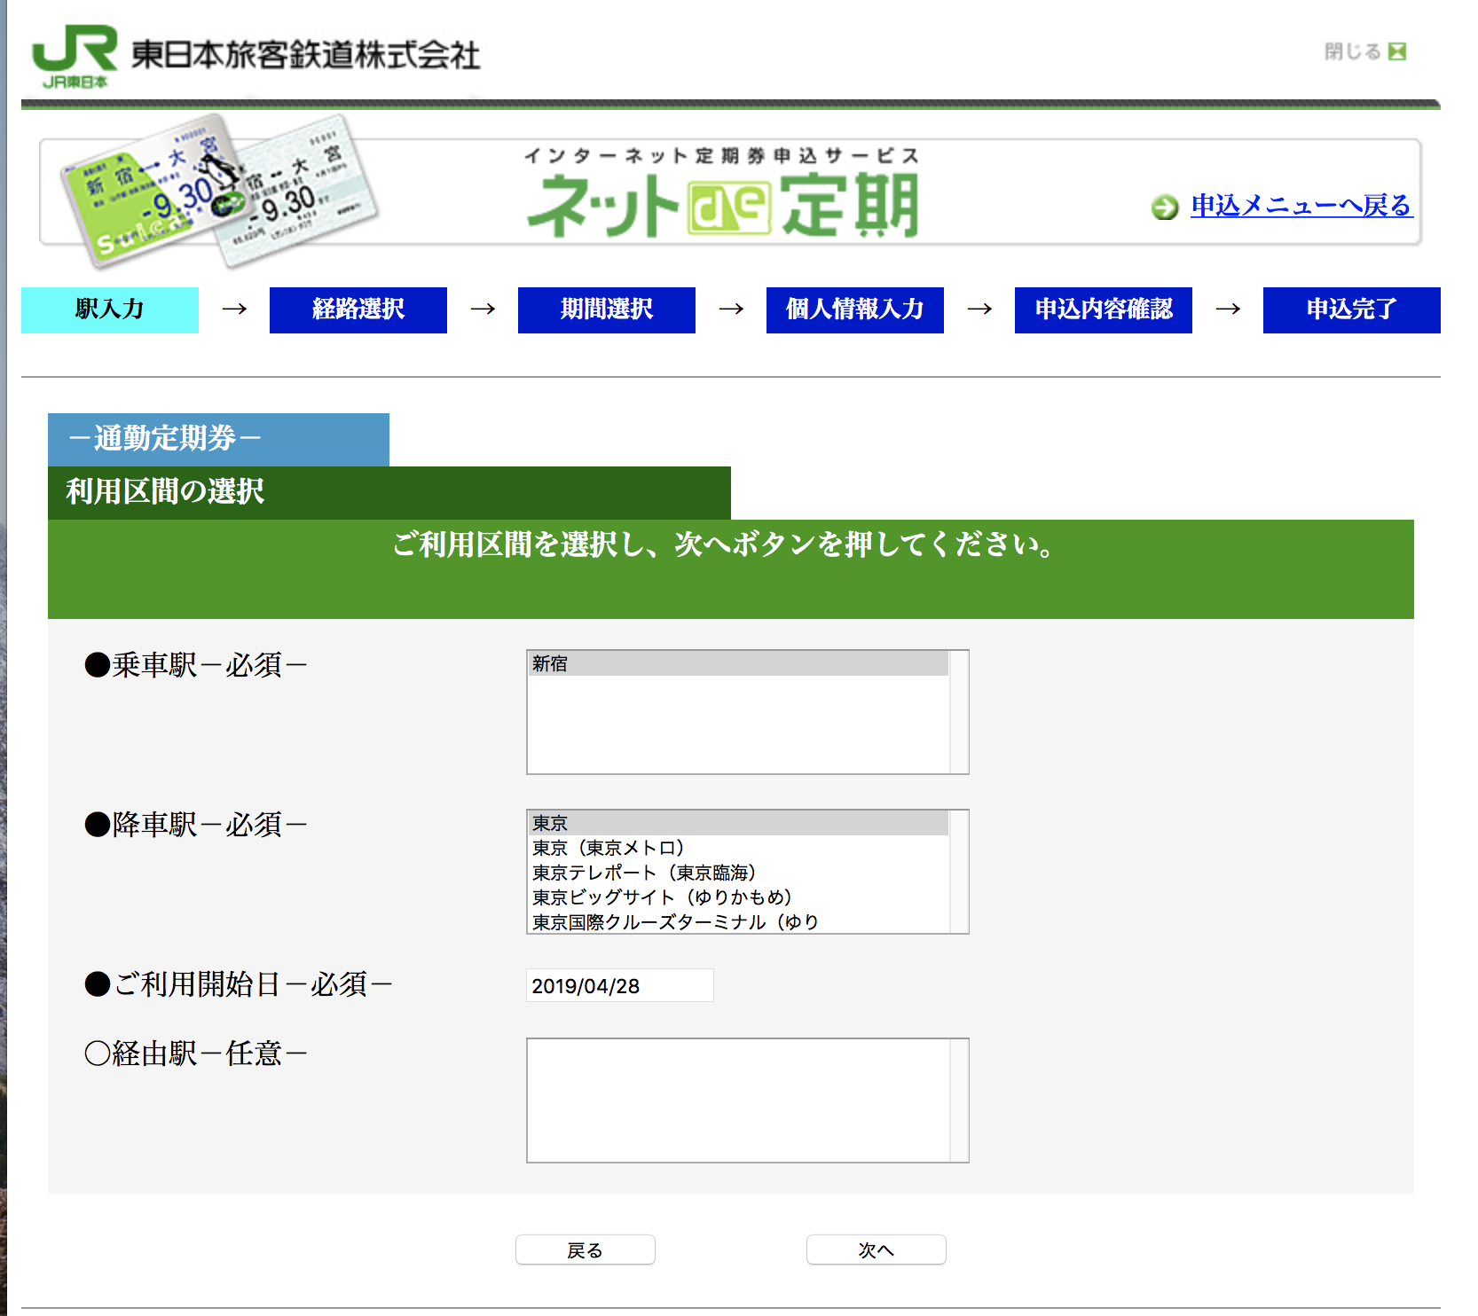Select the 駅入力 step tab
The image size is (1478, 1316).
click(110, 309)
